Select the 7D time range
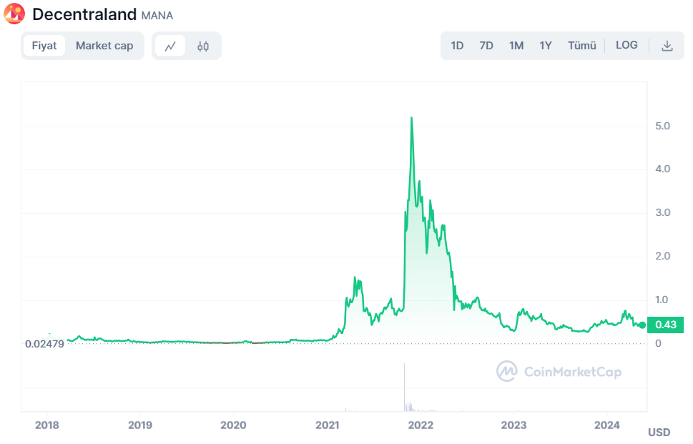 [x=486, y=44]
